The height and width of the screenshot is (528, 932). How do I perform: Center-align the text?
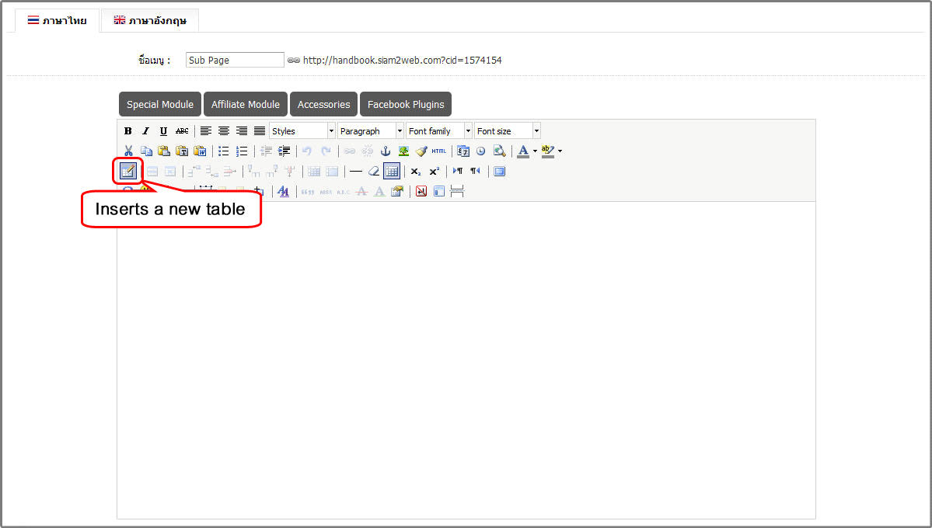point(224,131)
